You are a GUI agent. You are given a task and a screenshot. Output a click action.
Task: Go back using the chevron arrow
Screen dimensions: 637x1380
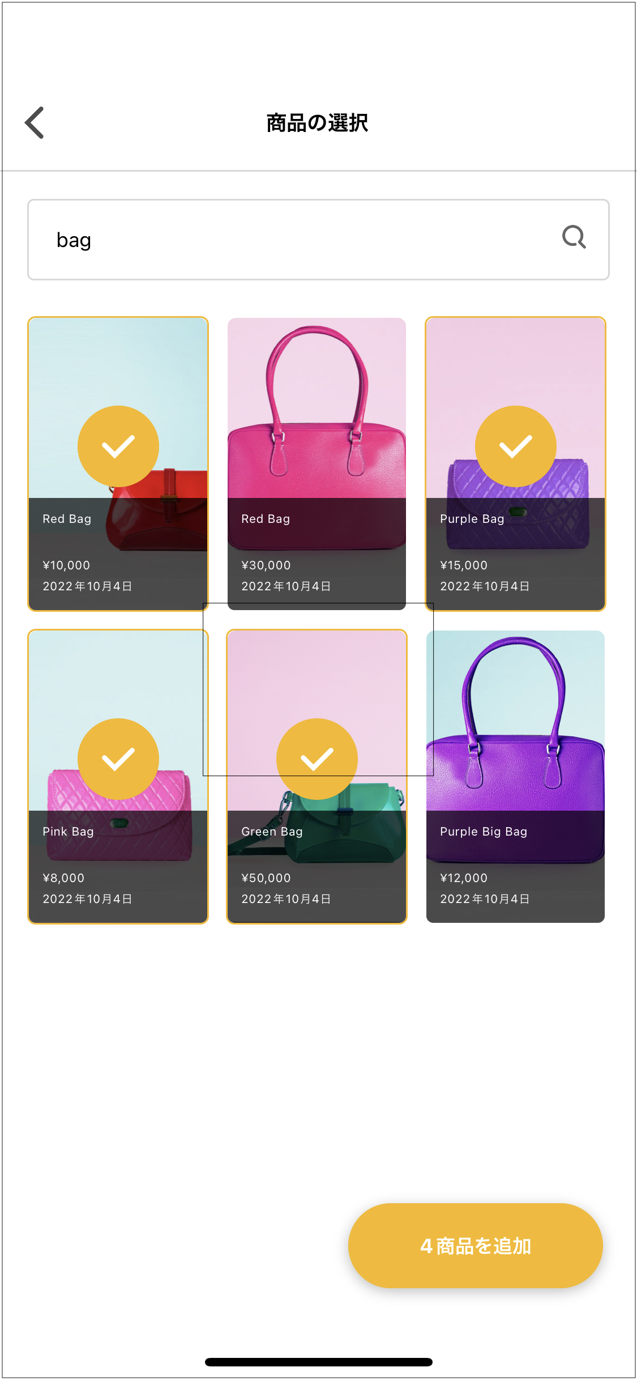pyautogui.click(x=35, y=122)
